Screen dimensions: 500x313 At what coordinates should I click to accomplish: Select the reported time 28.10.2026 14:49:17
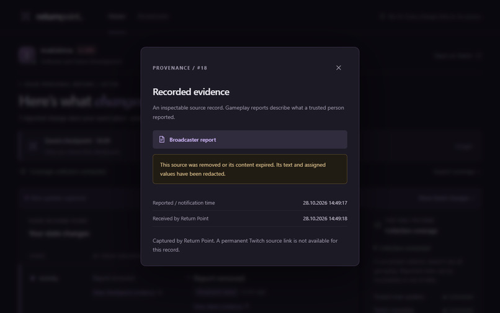[325, 203]
